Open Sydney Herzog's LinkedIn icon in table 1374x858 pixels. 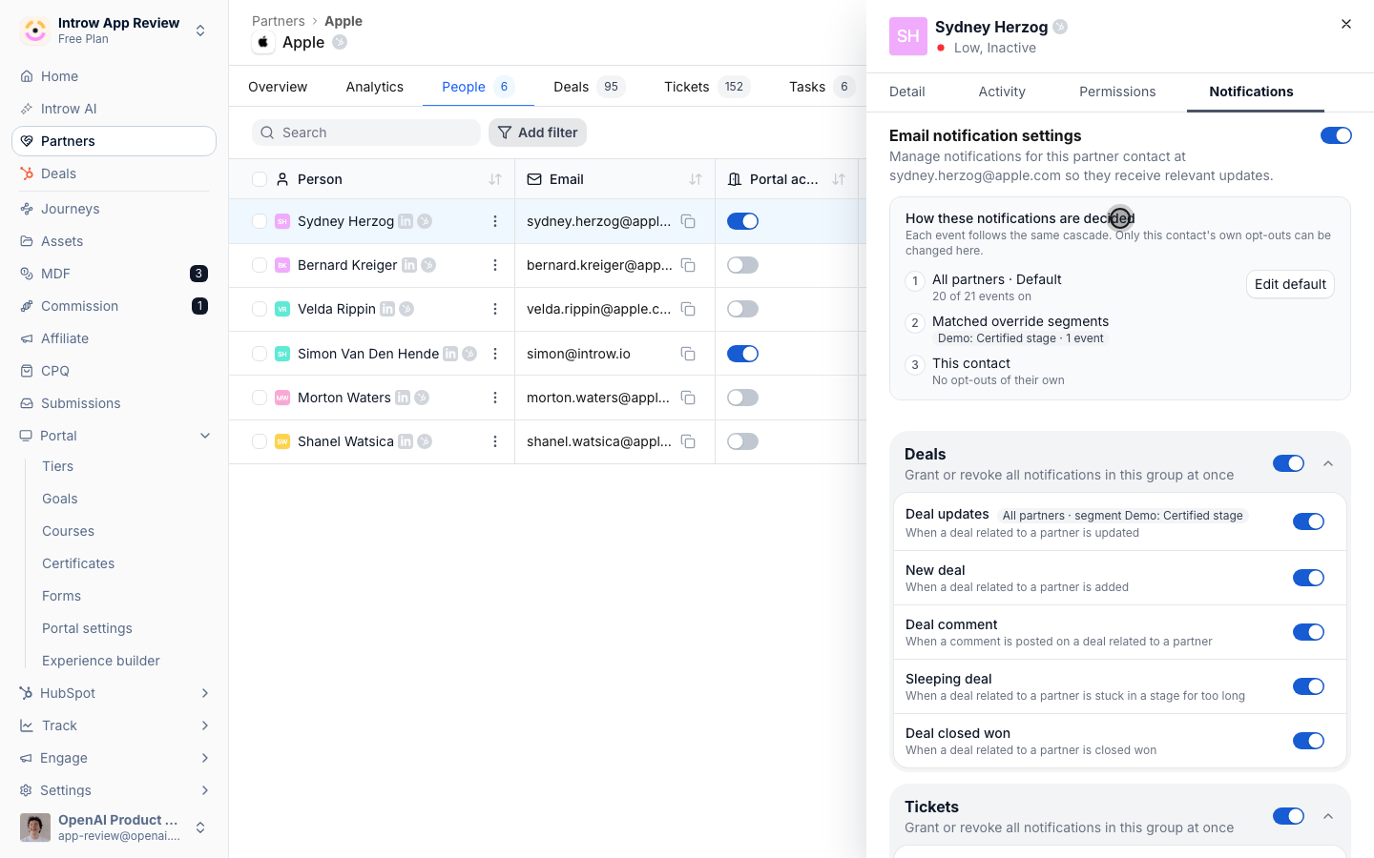(x=406, y=221)
